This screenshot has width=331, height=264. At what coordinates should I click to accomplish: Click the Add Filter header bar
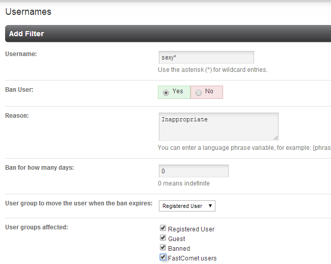point(168,34)
